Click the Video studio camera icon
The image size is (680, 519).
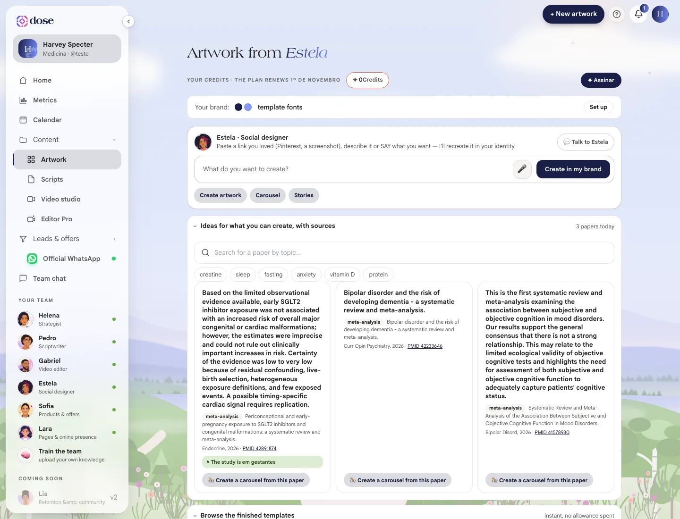pyautogui.click(x=31, y=199)
